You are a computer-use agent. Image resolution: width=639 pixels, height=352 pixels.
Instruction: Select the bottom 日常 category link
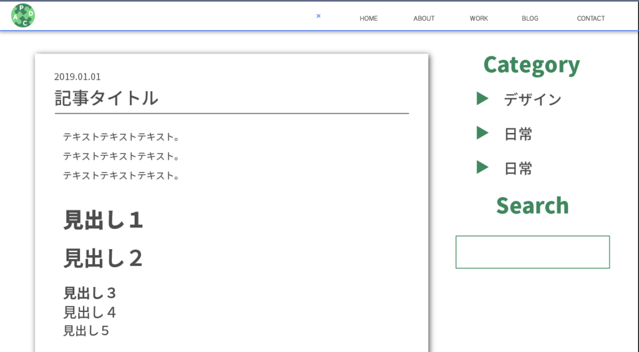(518, 168)
